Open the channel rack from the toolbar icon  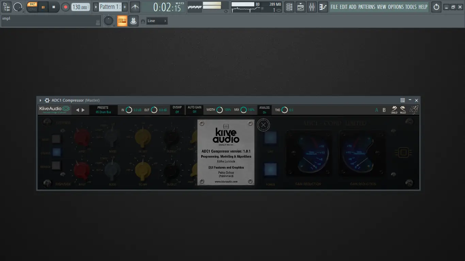[289, 7]
